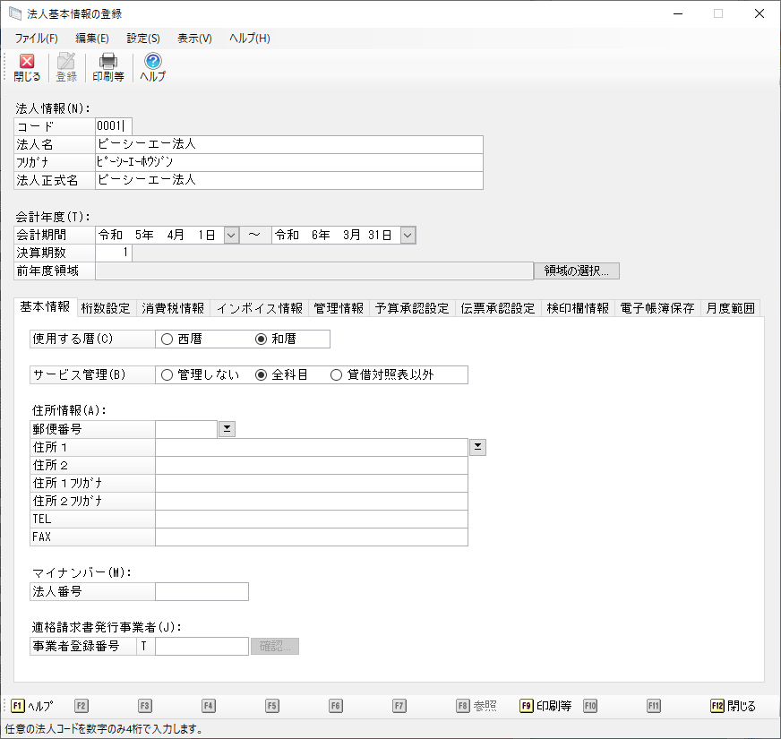Choose the 貸借対照表以外 radio option
Screen dimensions: 781x739
(337, 375)
